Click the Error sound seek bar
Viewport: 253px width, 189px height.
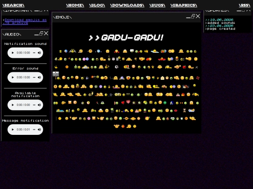(x=34, y=77)
